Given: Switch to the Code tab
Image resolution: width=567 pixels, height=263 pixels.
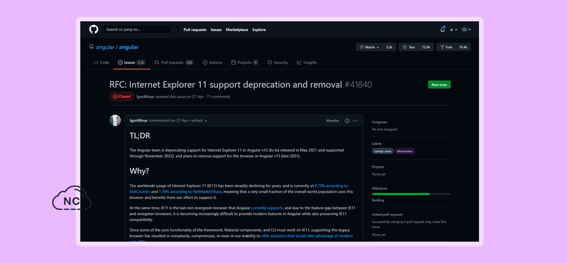Looking at the screenshot, I should 102,63.
